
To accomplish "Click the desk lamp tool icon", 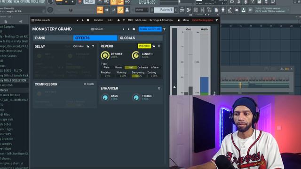I will click(x=230, y=10).
